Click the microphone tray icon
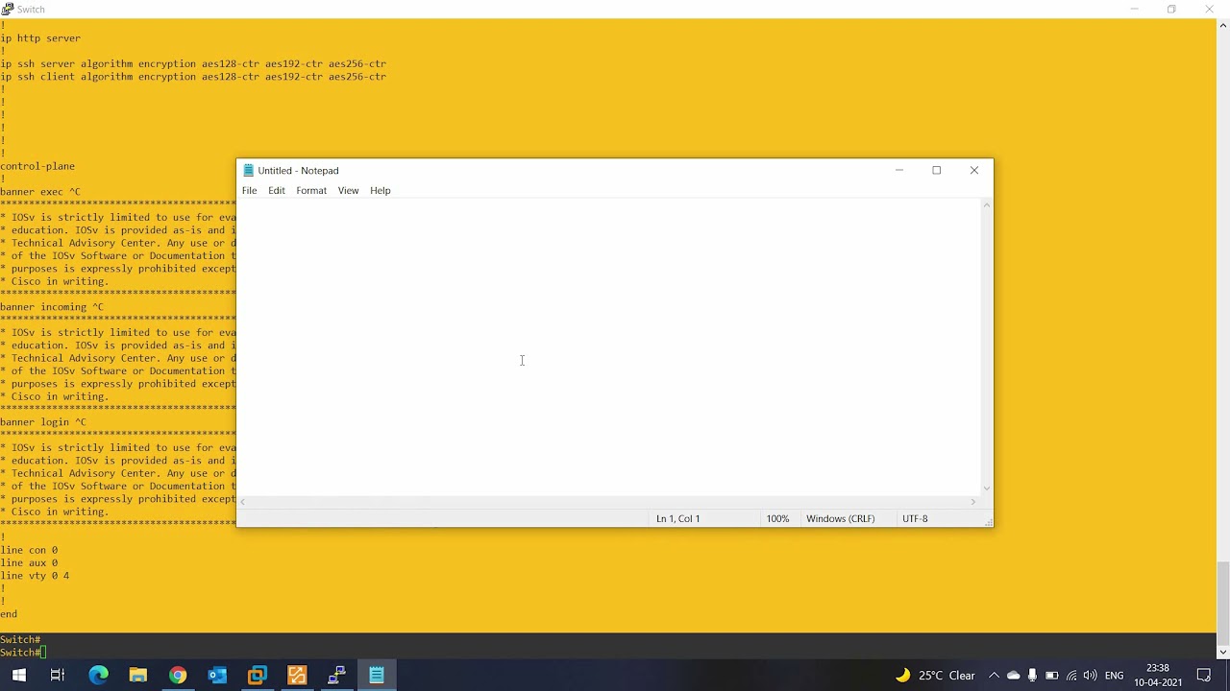Viewport: 1230px width, 691px height. [x=1032, y=676]
